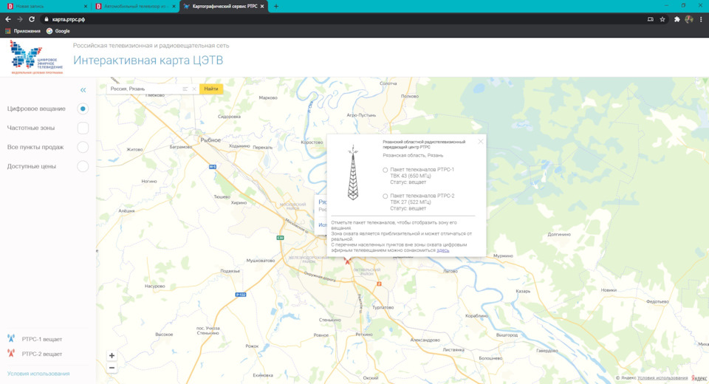Image resolution: width=709 pixels, height=384 pixels.
Task: Reload the current page
Action: point(32,19)
